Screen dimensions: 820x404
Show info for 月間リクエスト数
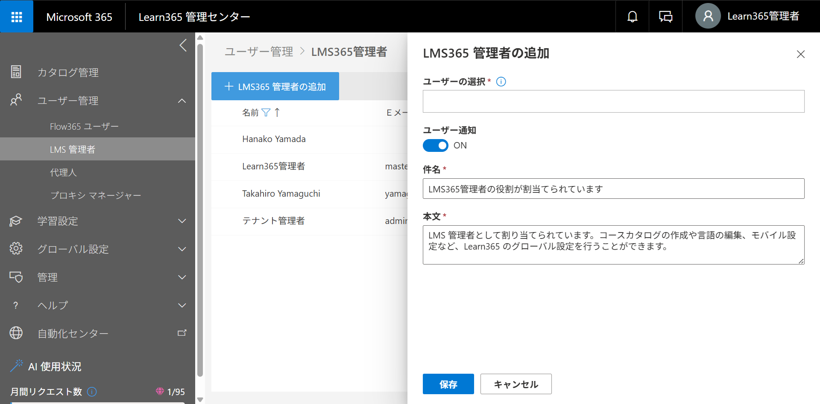click(x=92, y=392)
